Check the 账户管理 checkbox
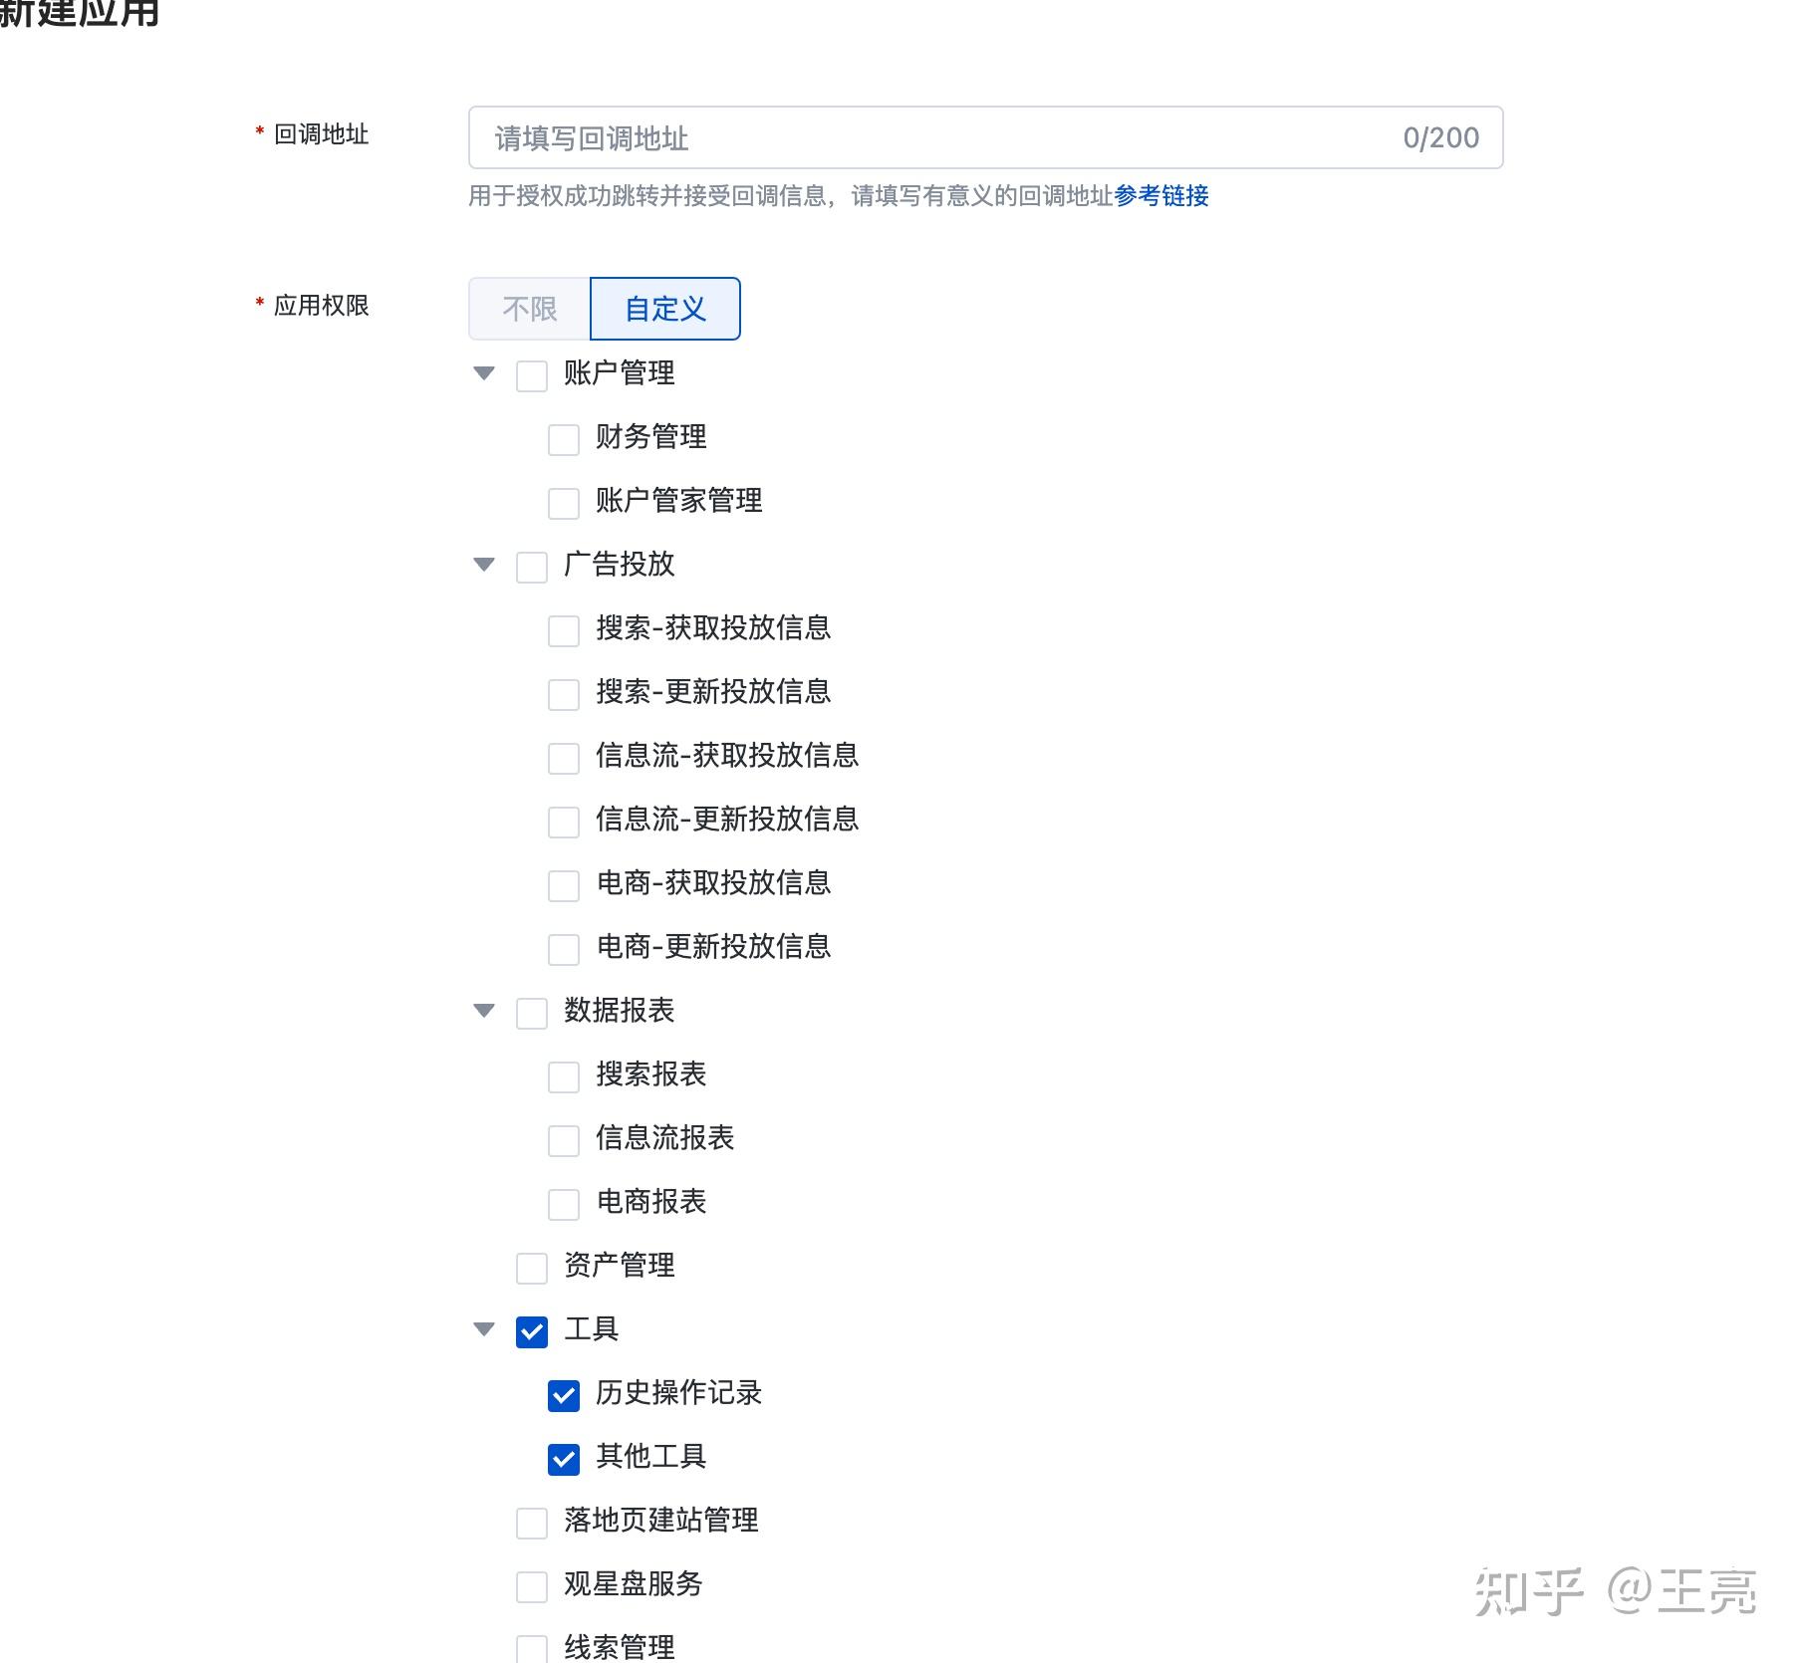Image resolution: width=1803 pixels, height=1663 pixels. pos(532,376)
